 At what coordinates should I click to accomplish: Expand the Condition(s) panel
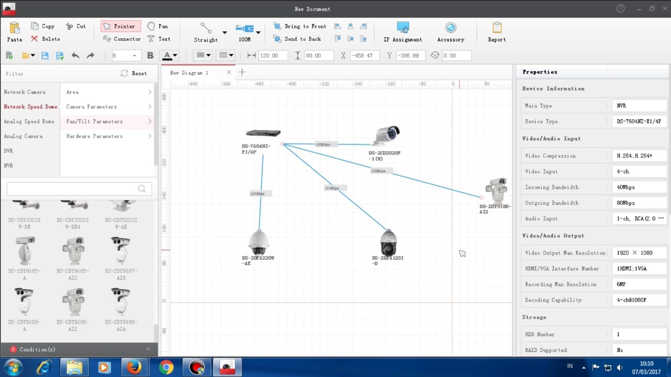coord(148,349)
